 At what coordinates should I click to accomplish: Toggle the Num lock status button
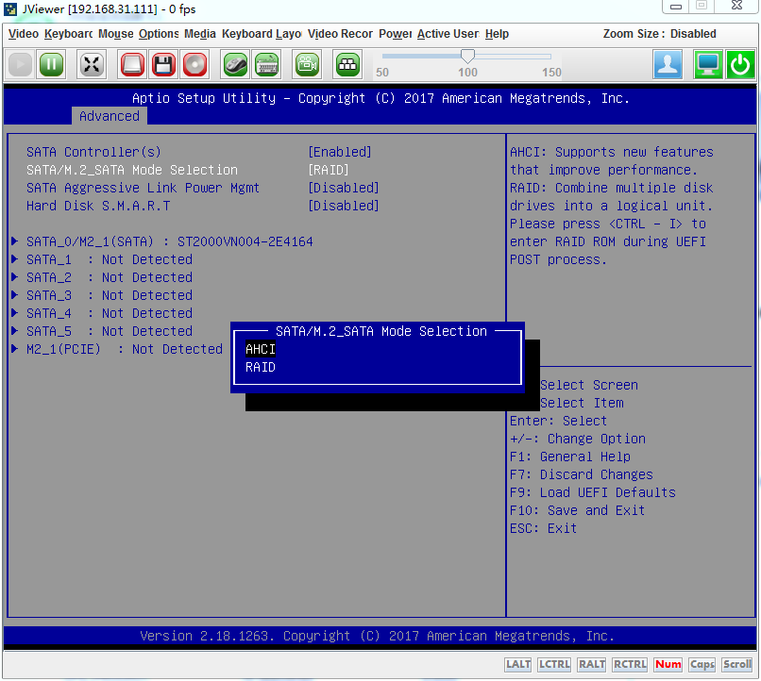click(x=668, y=664)
